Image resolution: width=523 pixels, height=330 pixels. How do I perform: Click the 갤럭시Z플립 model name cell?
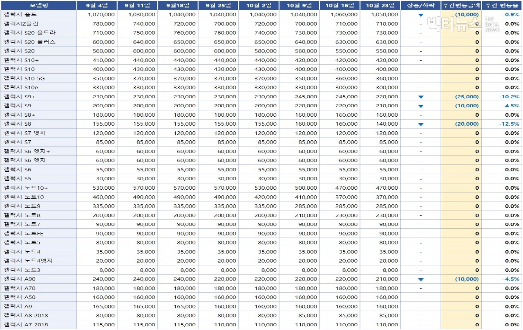tap(38, 24)
